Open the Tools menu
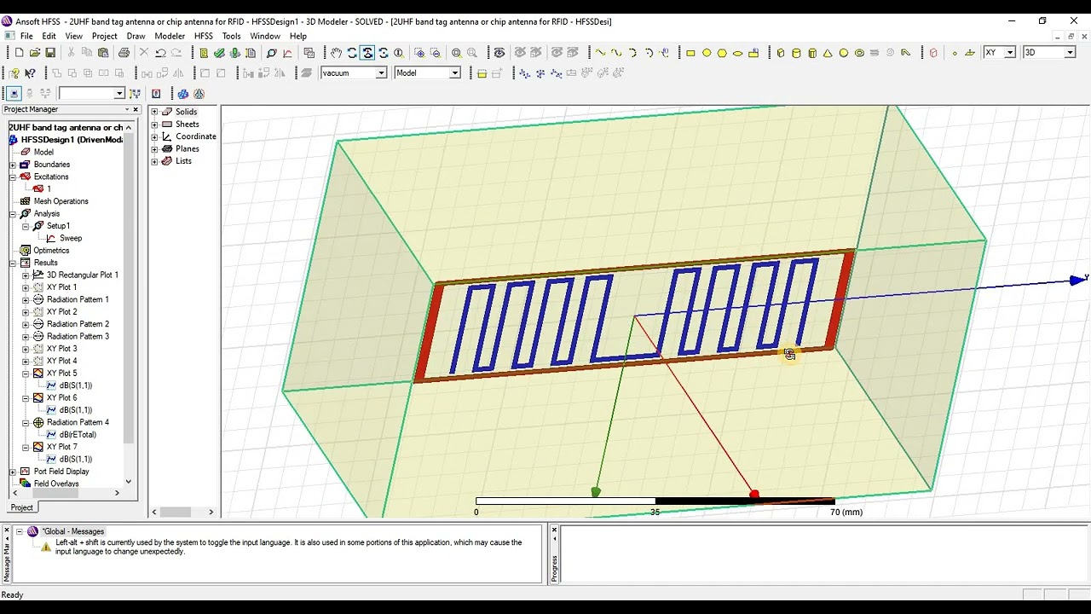 (x=232, y=36)
